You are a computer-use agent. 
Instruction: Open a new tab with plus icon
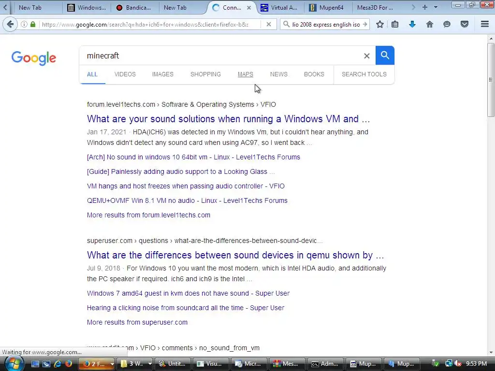[x=425, y=7]
